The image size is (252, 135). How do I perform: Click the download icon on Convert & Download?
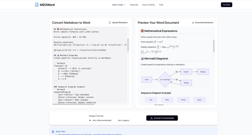(152, 118)
